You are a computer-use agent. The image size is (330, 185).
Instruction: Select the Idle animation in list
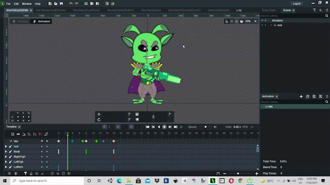click(295, 107)
